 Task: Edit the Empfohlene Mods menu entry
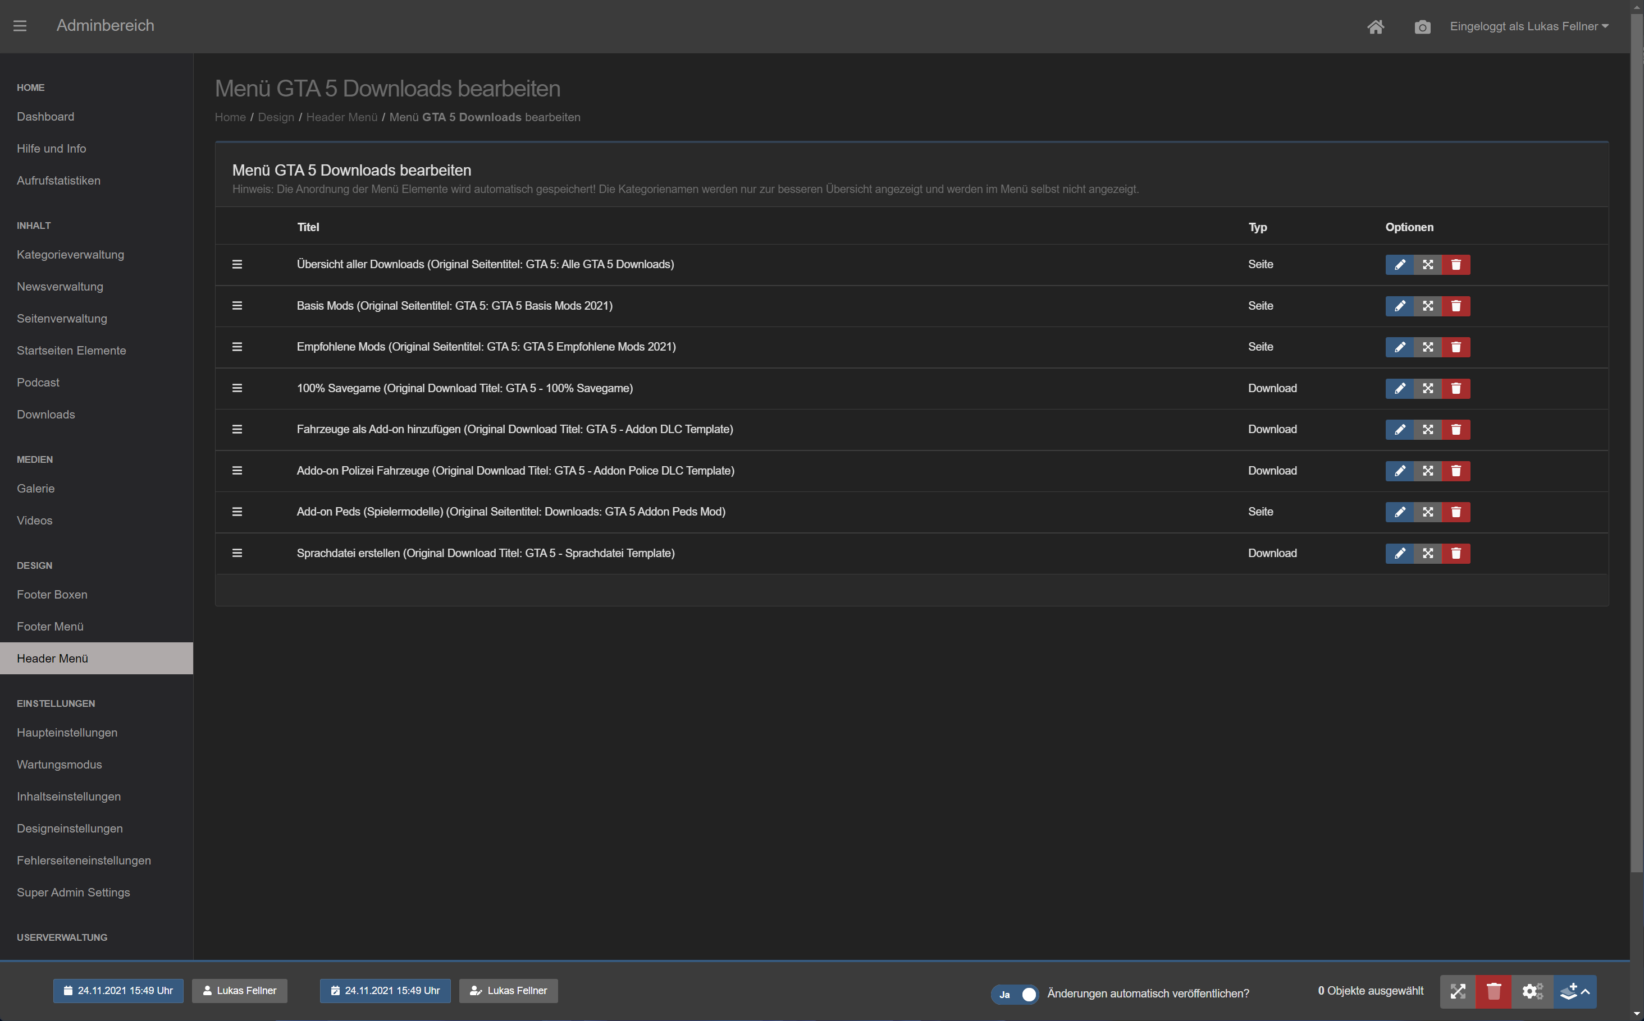pos(1399,347)
